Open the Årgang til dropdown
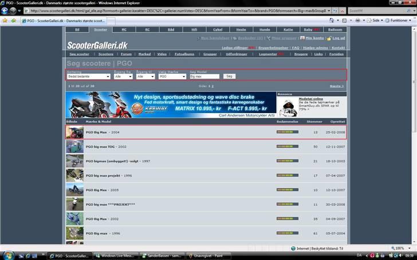Viewport: 417px width, 260px height. coord(145,77)
